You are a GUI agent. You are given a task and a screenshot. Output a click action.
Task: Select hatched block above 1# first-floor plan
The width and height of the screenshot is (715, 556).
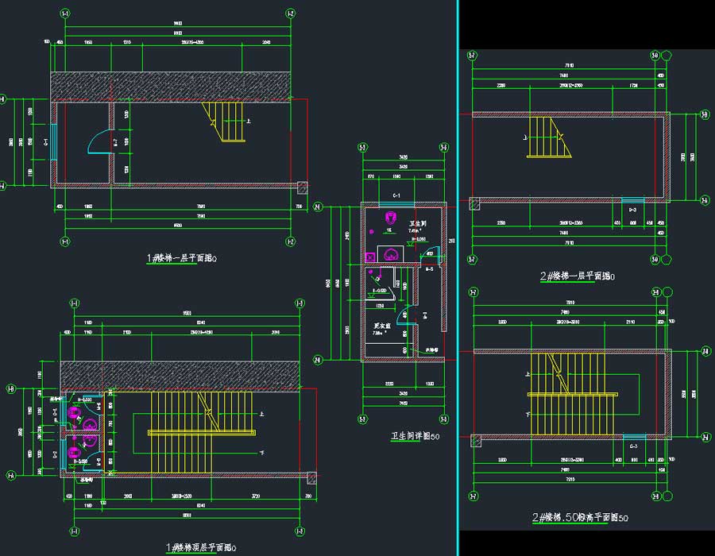coord(171,86)
